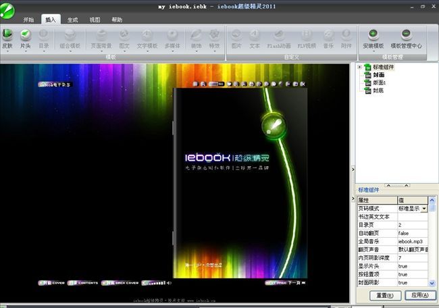
Task: Open dropdown arrow under 安装模板
Action: 373,51
